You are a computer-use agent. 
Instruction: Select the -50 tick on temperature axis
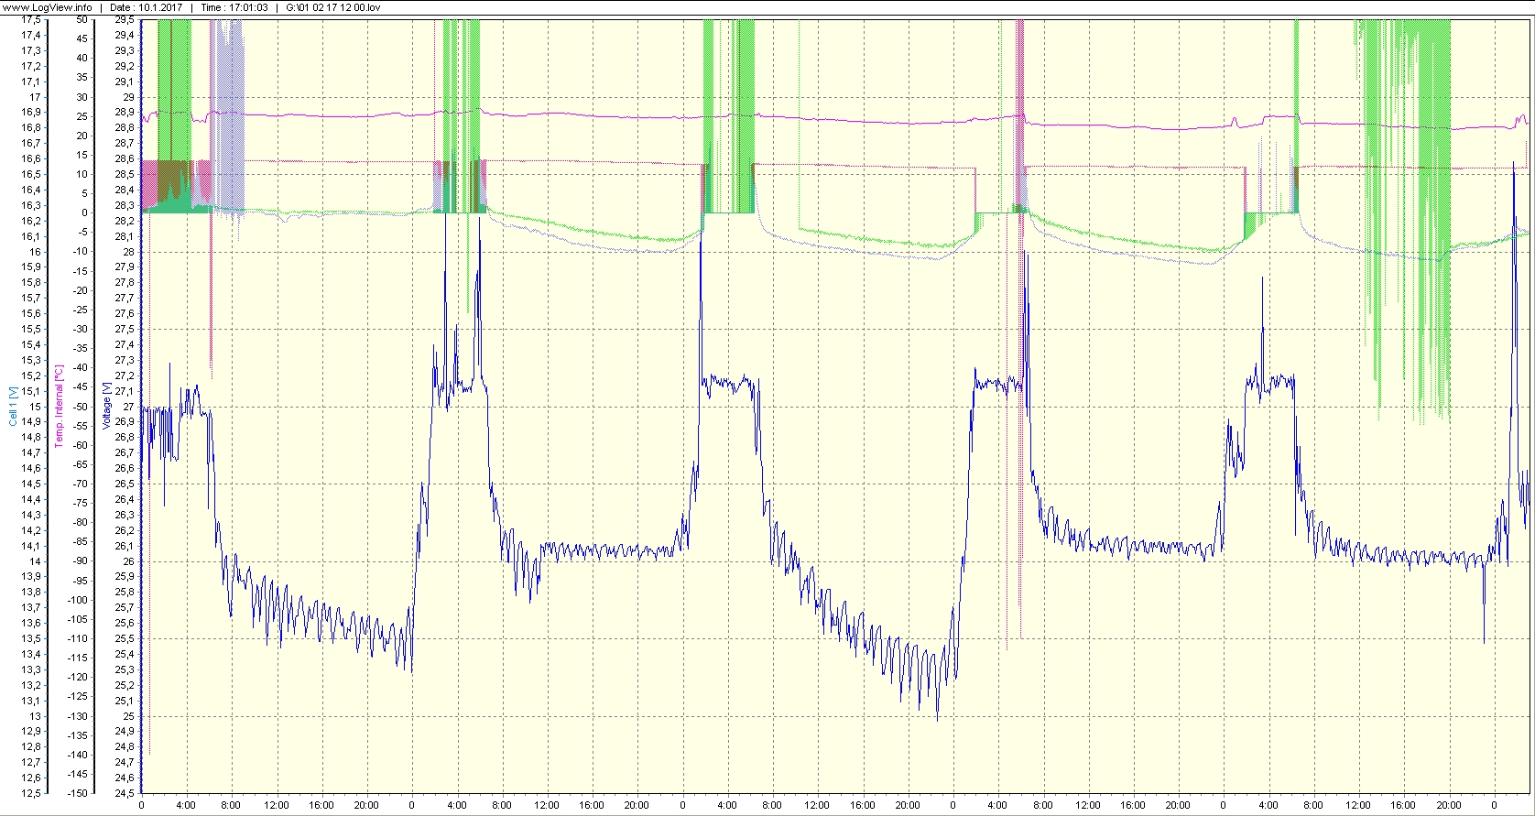(81, 407)
